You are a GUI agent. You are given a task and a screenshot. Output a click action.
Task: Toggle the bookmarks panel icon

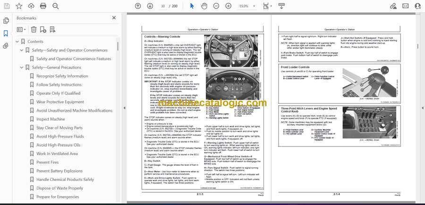6,33
